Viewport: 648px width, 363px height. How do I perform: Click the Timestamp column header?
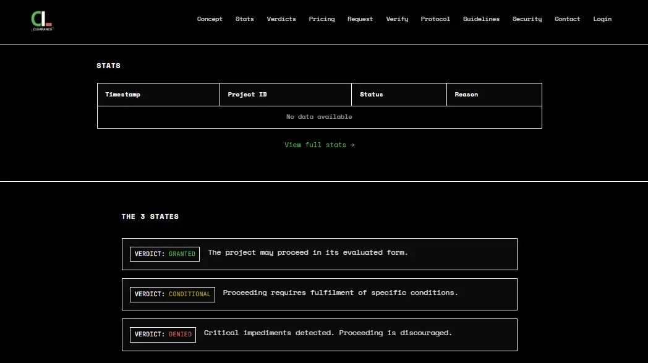[x=158, y=94]
